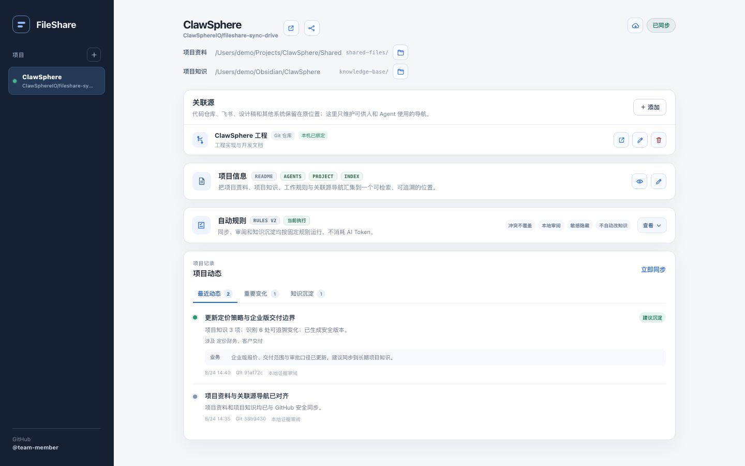This screenshot has width=745, height=466.
Task: Select ClawSphere project in sidebar
Action: (x=56, y=81)
